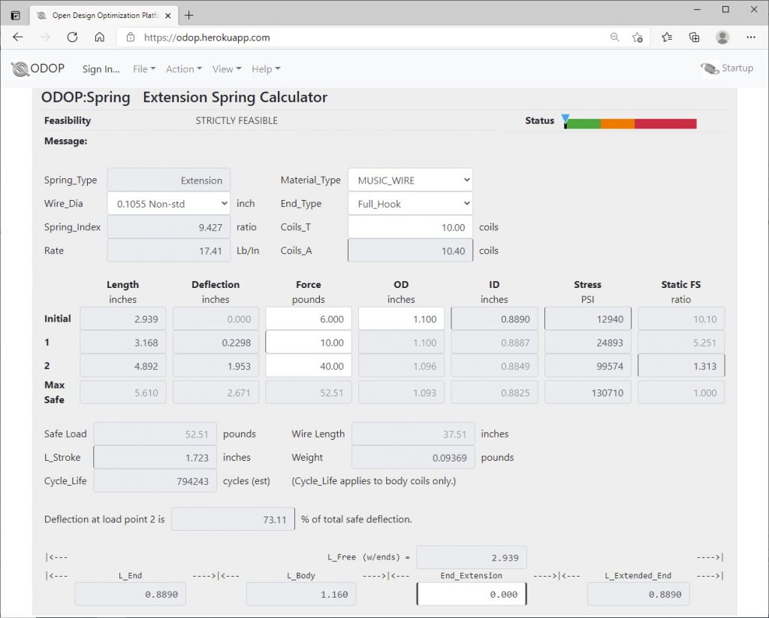Screen dimensions: 769x618
Task: Click the Sign In link
Action: (x=100, y=68)
